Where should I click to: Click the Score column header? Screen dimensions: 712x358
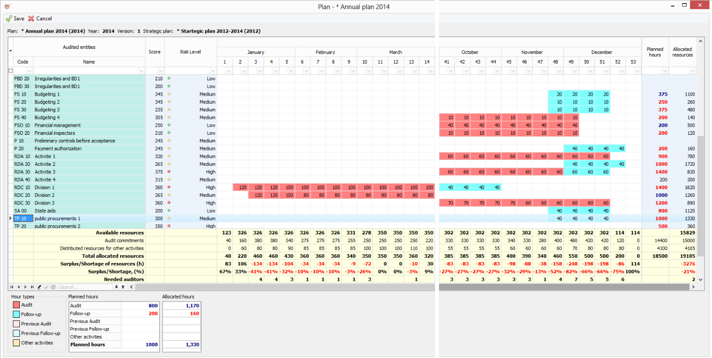pos(155,52)
